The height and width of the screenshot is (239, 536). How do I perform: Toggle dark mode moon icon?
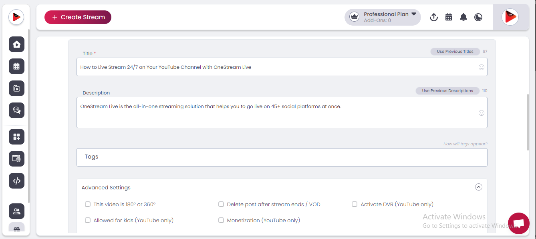pyautogui.click(x=478, y=17)
